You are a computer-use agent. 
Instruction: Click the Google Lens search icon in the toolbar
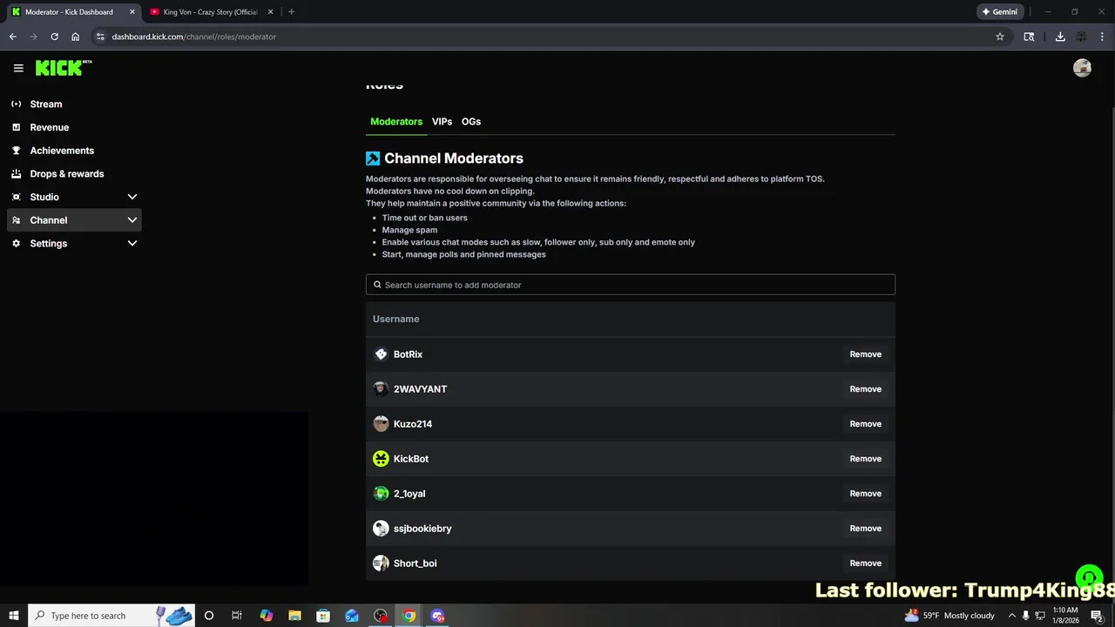tap(1029, 37)
